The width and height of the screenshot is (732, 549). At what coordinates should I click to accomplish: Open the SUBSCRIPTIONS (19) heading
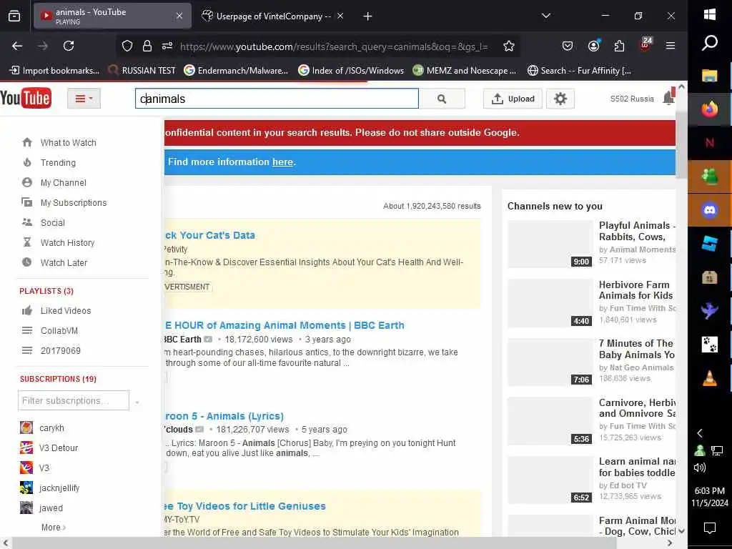[x=58, y=379]
